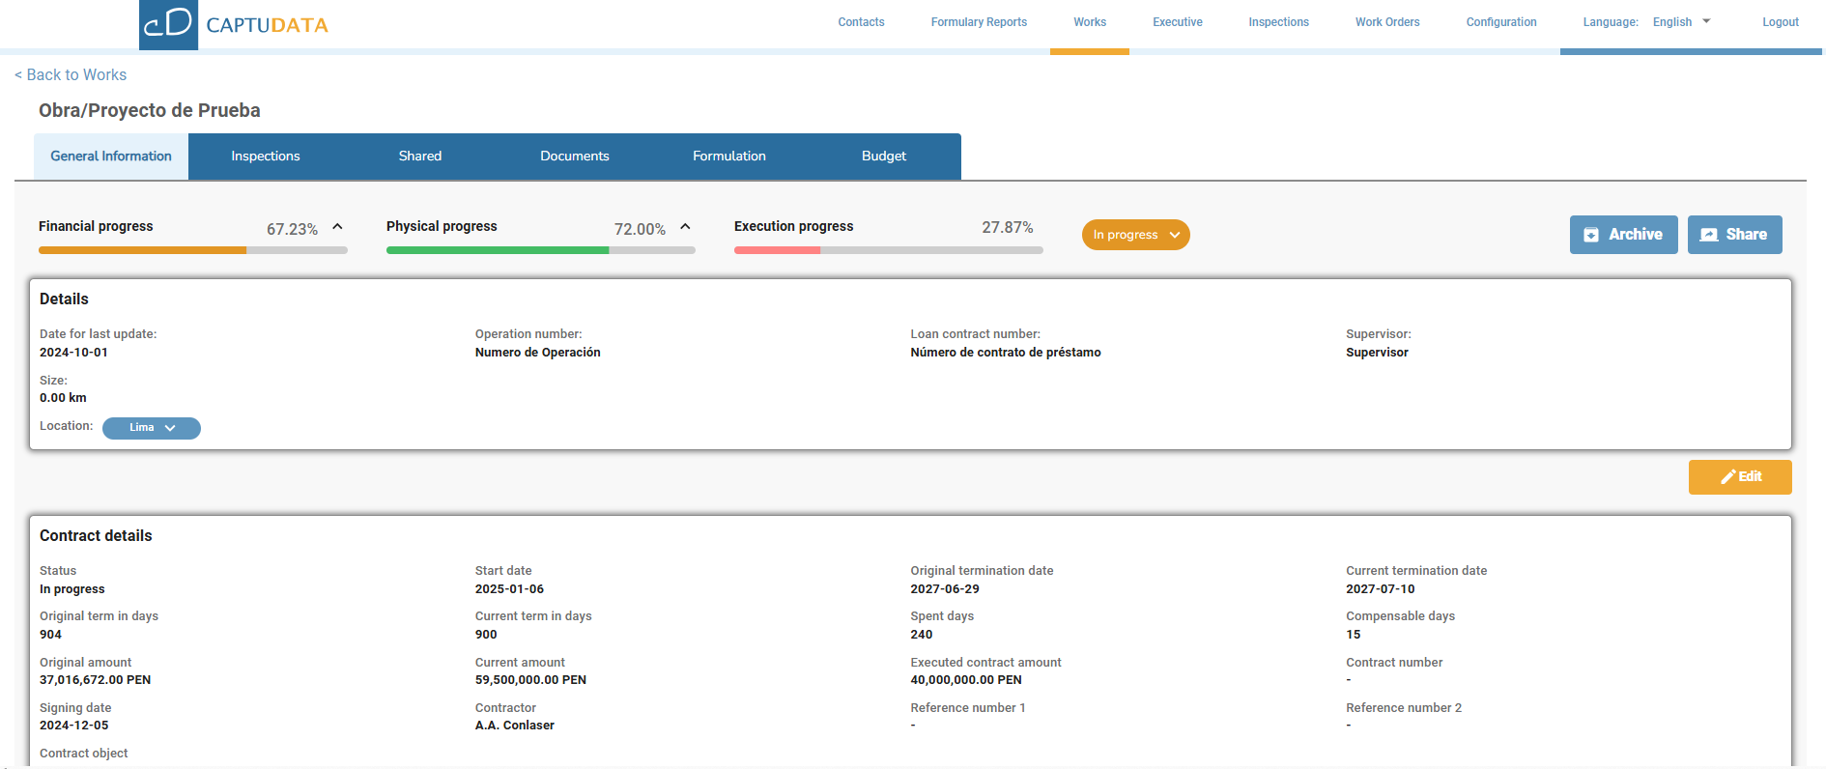
Task: Click the pencil Edit button
Action: [x=1740, y=477]
